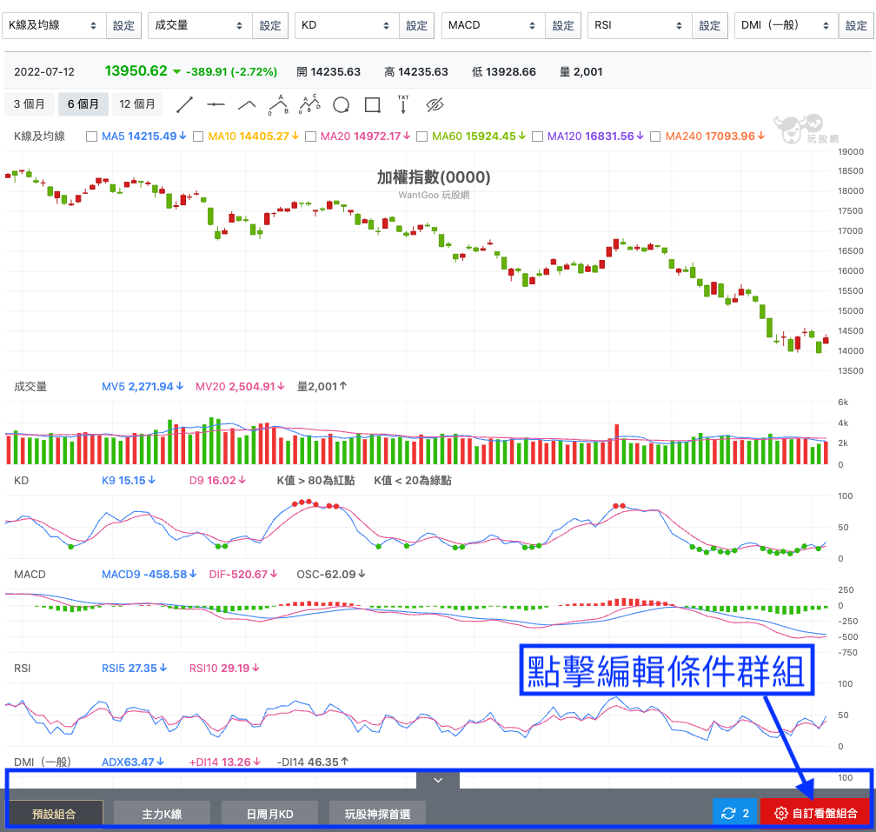Screen dimensions: 876x832
Task: Select the trend line drawing tool
Action: click(x=184, y=105)
